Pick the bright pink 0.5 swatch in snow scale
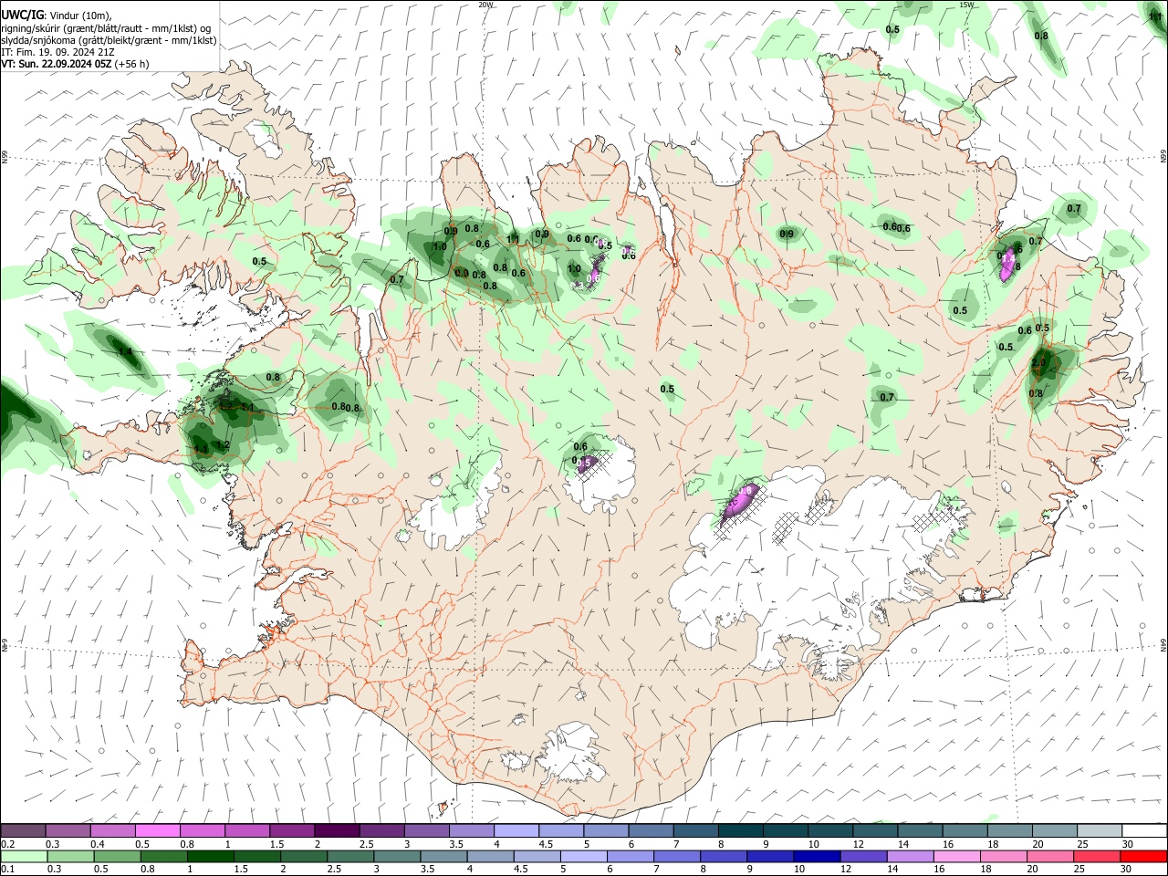1168x876 pixels. coord(157,831)
